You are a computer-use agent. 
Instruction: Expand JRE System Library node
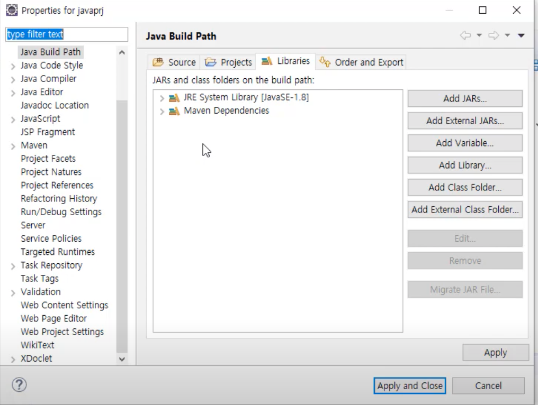click(x=162, y=98)
